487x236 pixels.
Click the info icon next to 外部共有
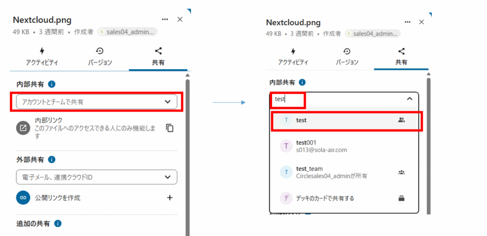coord(52,160)
